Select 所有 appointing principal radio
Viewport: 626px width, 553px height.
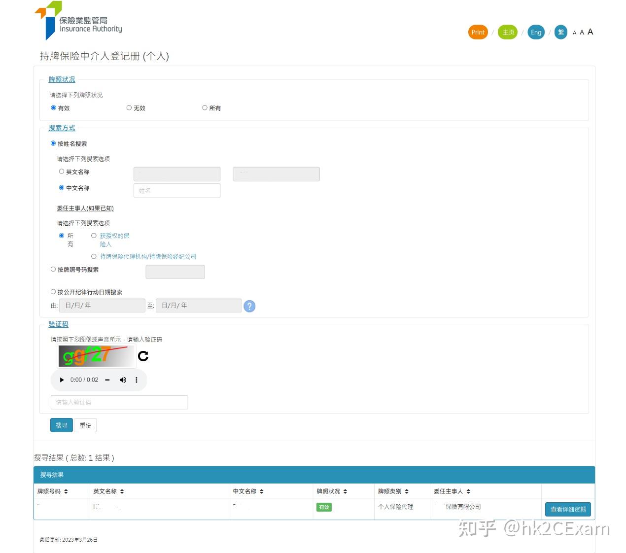[62, 236]
